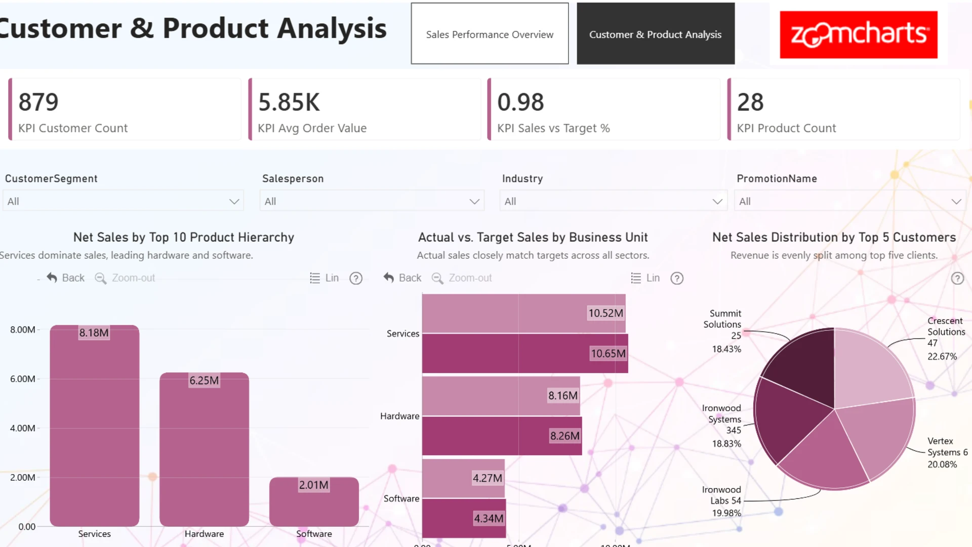Click Back arrow icon in Business Unit chart
Viewport: 972px width, 547px height.
coord(388,278)
